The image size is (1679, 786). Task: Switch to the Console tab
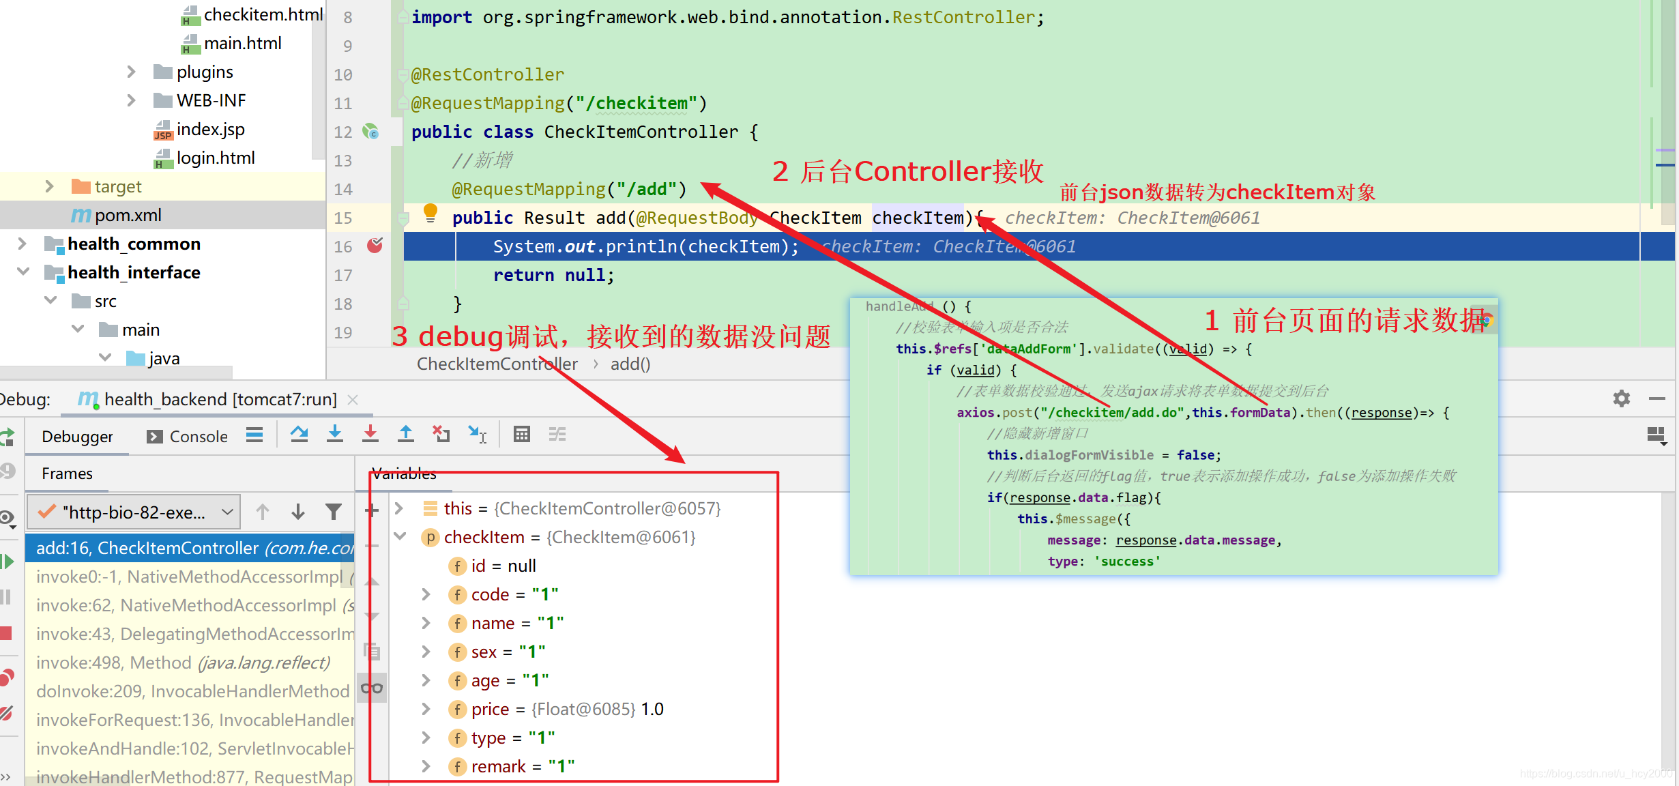click(187, 436)
